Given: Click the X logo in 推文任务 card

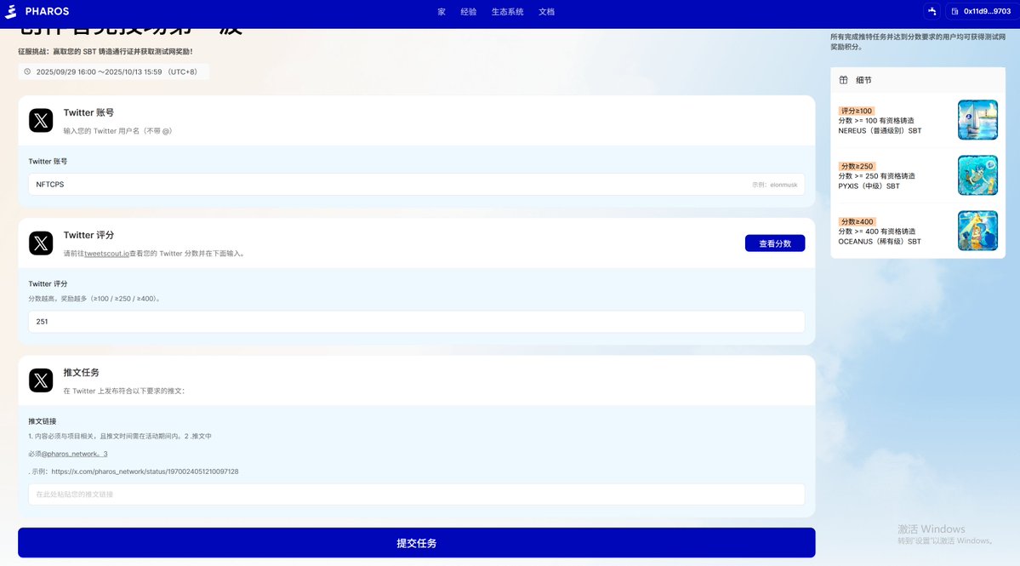Looking at the screenshot, I should point(41,380).
